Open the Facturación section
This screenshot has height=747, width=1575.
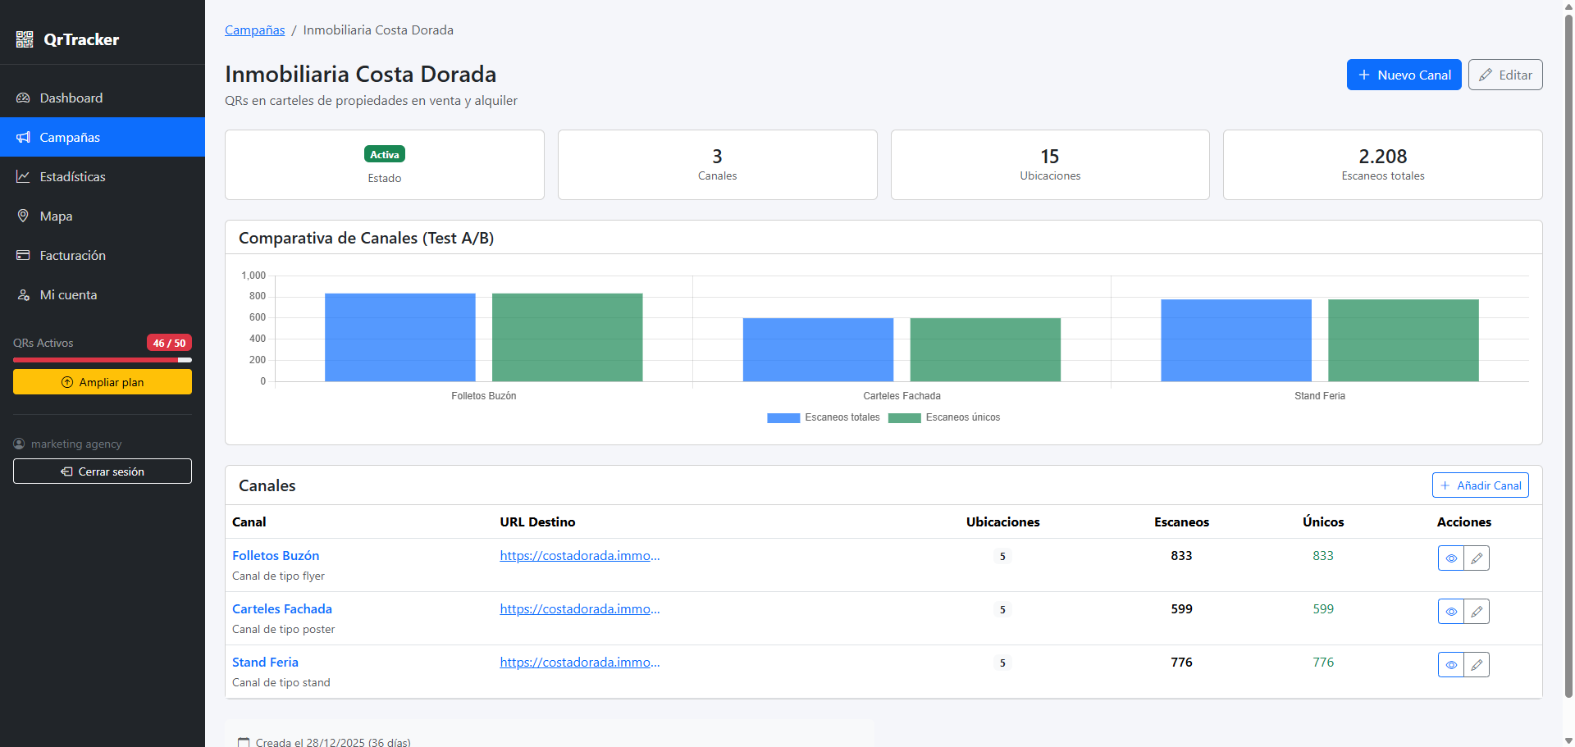click(x=72, y=256)
